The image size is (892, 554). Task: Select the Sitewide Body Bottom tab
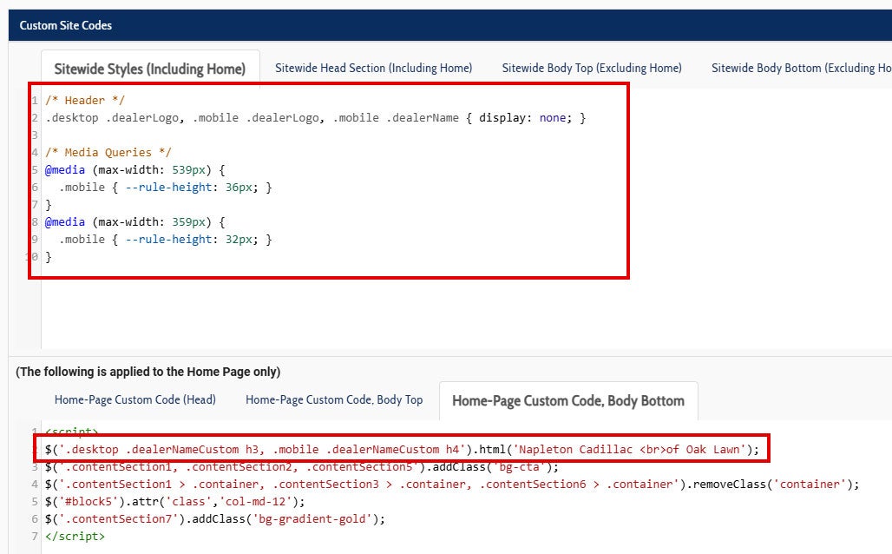coord(798,67)
